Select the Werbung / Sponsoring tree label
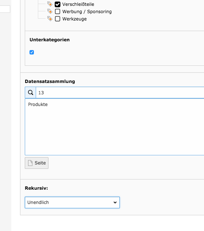 click(87, 11)
